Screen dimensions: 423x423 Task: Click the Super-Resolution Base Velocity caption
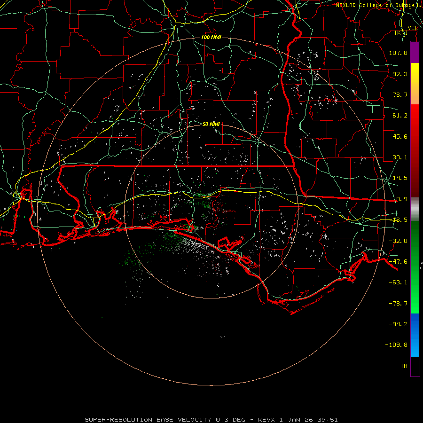click(x=211, y=420)
